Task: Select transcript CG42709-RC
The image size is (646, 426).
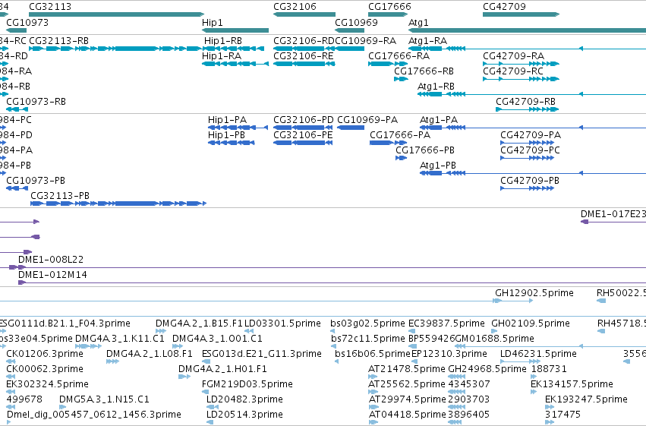Action: pyautogui.click(x=522, y=79)
